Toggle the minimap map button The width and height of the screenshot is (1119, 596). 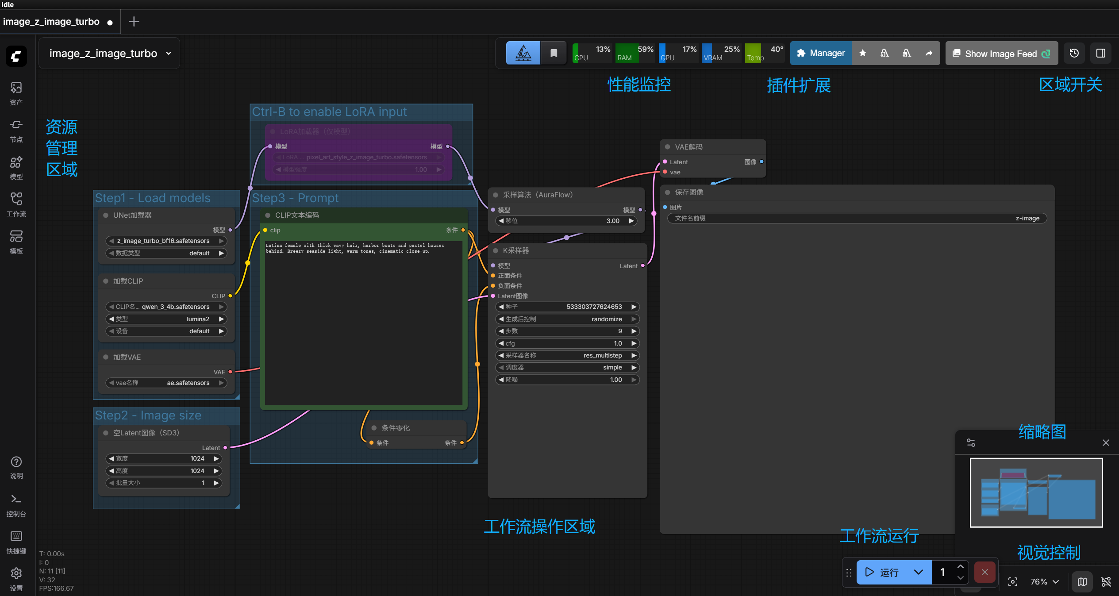(x=1082, y=581)
